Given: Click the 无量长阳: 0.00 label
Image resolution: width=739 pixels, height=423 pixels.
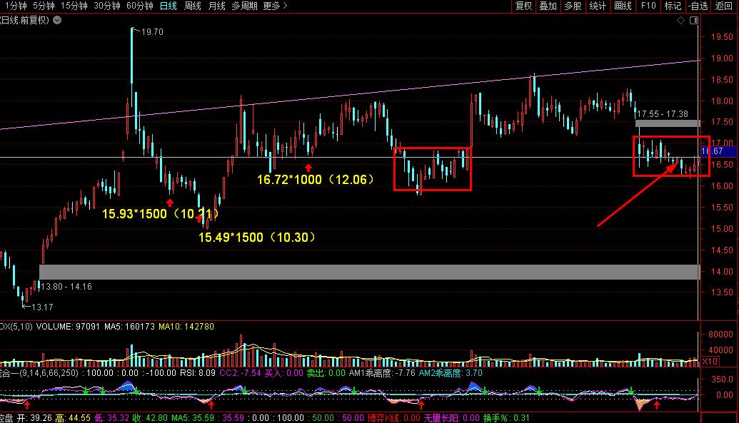Looking at the screenshot, I should [x=451, y=418].
